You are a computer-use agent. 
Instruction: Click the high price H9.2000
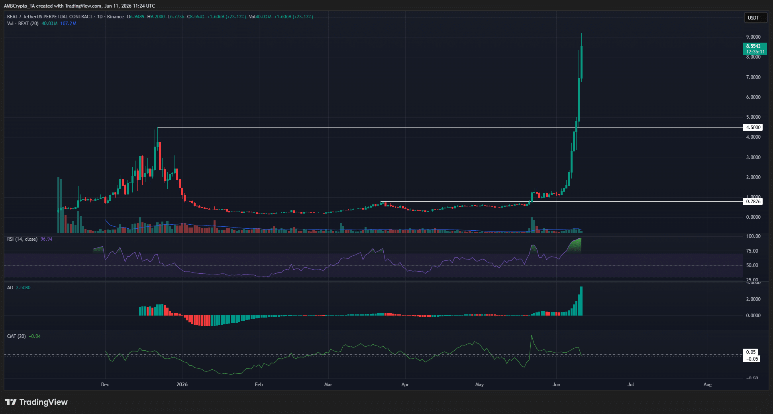[x=156, y=17]
